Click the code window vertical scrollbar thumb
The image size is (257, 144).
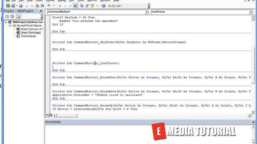(x=253, y=66)
